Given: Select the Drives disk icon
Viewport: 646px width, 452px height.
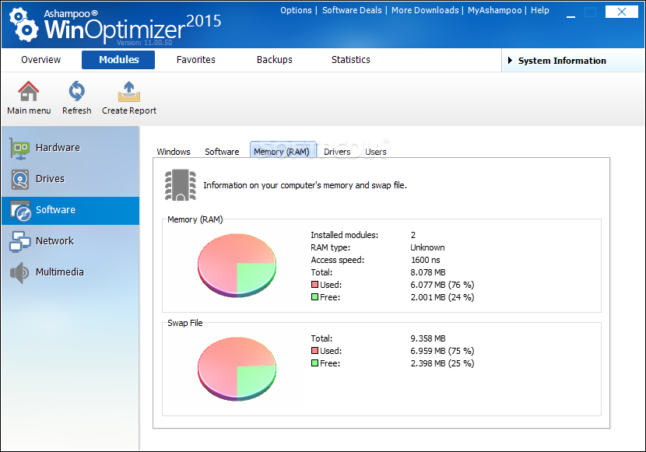Looking at the screenshot, I should click(x=19, y=180).
